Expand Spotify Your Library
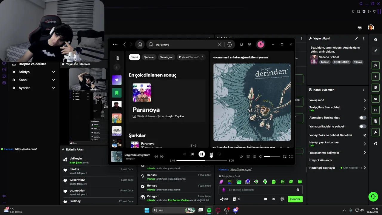Screen dimensions: 382x215 pyautogui.click(x=117, y=58)
